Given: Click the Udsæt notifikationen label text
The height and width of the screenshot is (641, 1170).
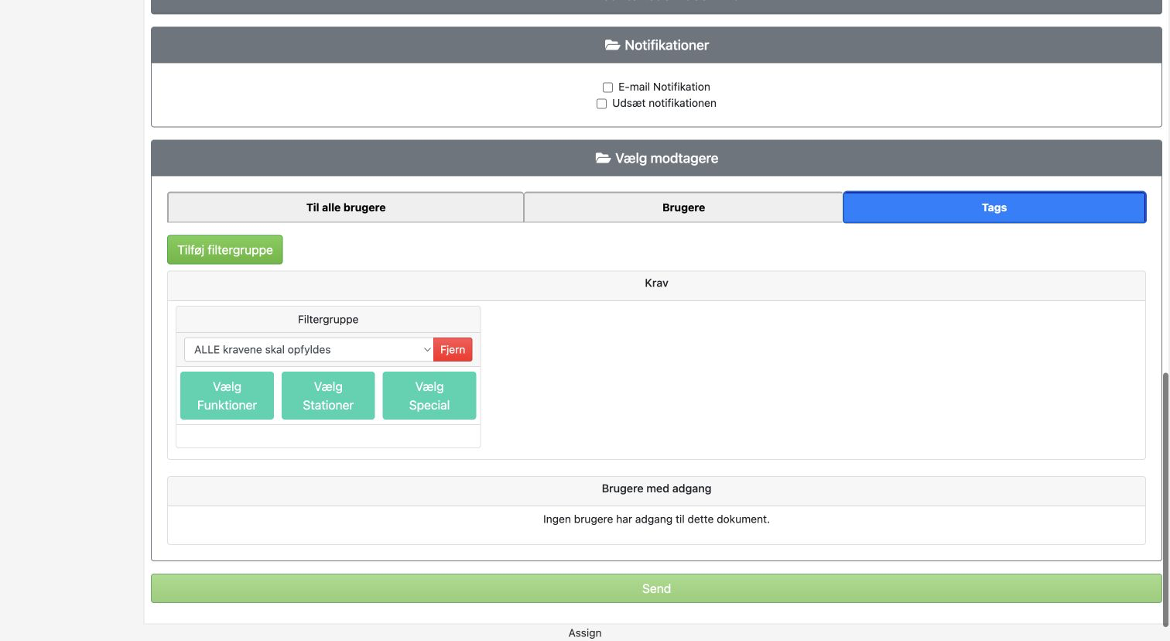Looking at the screenshot, I should [664, 103].
